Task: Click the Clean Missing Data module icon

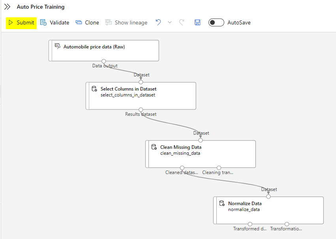Action: coord(154,147)
